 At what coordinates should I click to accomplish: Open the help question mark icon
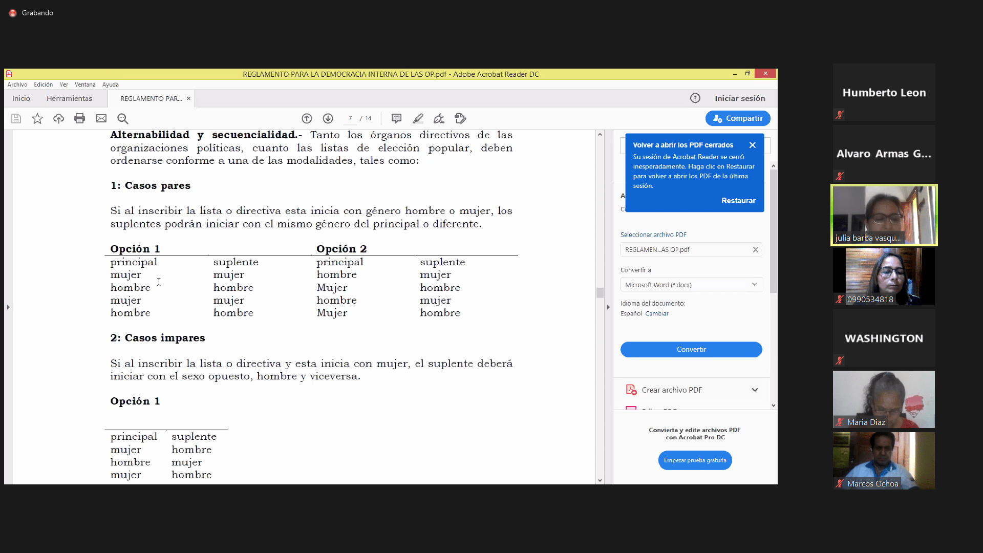(x=695, y=98)
